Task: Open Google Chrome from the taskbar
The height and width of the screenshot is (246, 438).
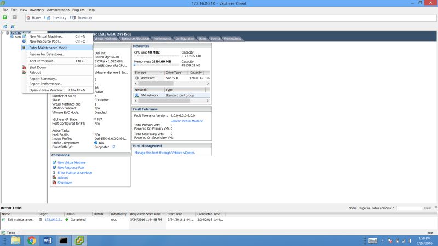Action: [x=32, y=241]
